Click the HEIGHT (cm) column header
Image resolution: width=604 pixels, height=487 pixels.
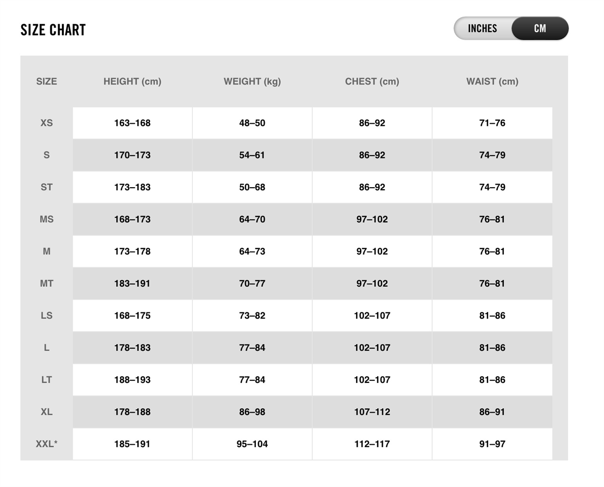coord(132,82)
